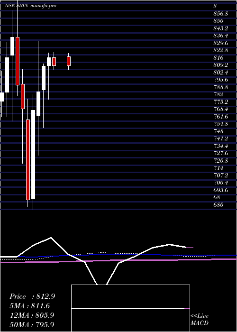Select the 748 price axis label
237x332 pixels.
tap(219, 131)
